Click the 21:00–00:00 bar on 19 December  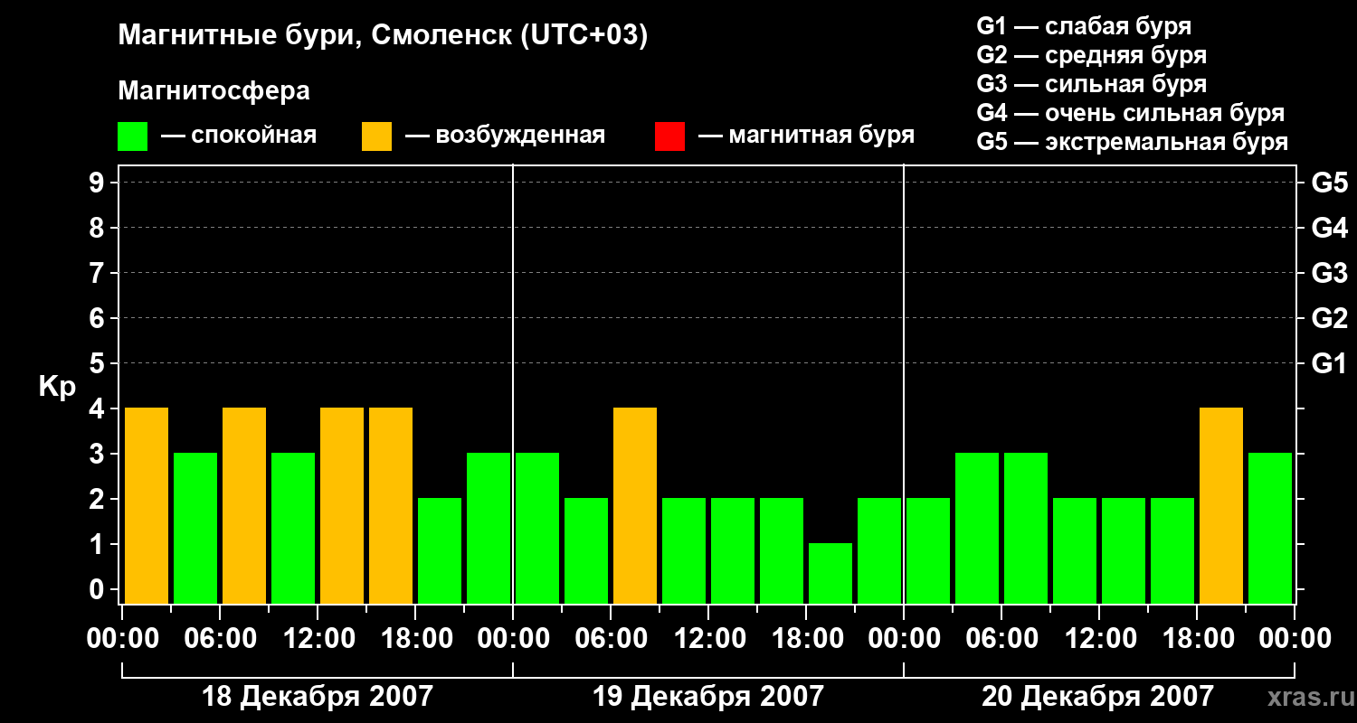879,550
